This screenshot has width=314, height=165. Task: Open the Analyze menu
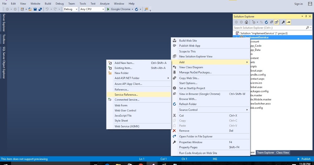click(105, 3)
